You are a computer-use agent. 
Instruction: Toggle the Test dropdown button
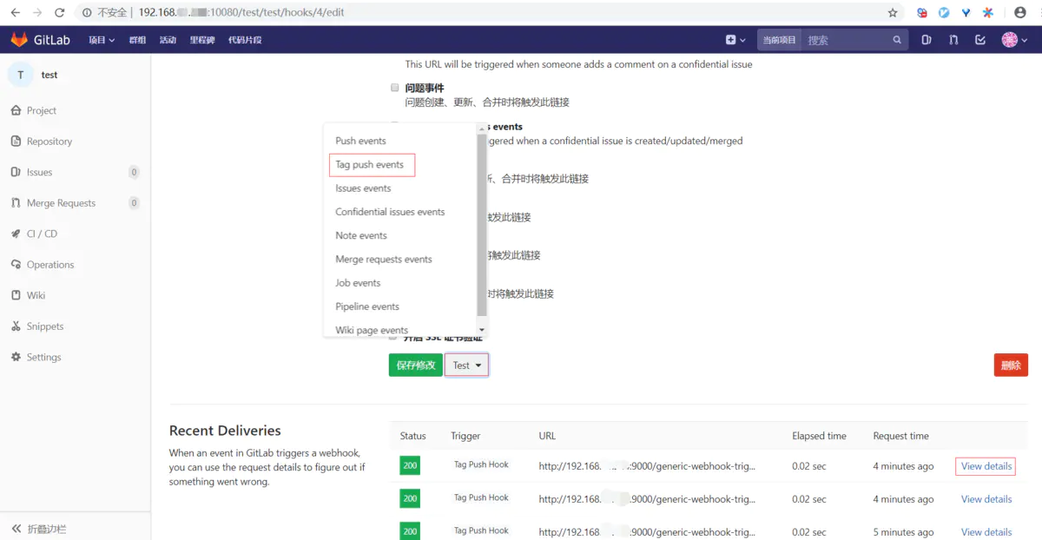pos(466,365)
